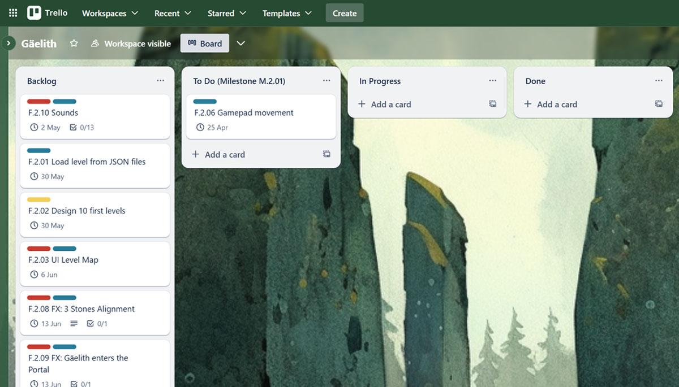This screenshot has height=387, width=679.
Task: Add a card to the Done list
Action: click(551, 104)
